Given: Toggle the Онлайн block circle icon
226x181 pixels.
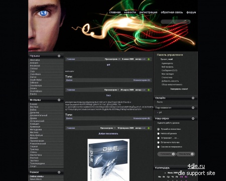Looking at the screenshot, I should [x=193, y=98].
